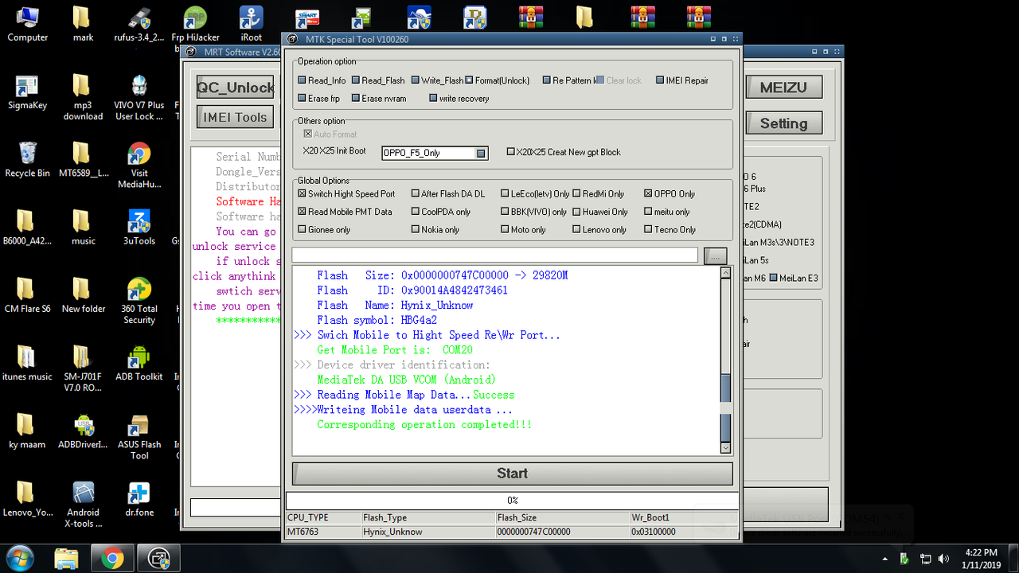Tick the Tecno Only checkbox
The height and width of the screenshot is (573, 1019).
pyautogui.click(x=648, y=230)
